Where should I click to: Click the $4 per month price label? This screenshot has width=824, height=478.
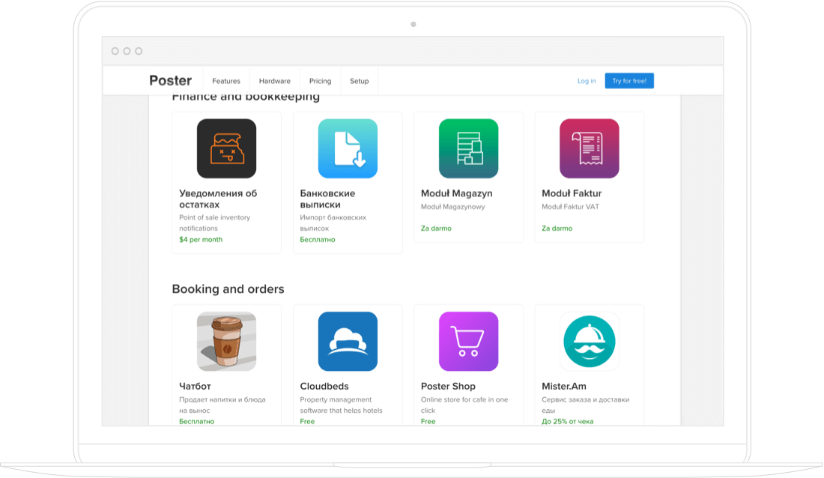[201, 240]
